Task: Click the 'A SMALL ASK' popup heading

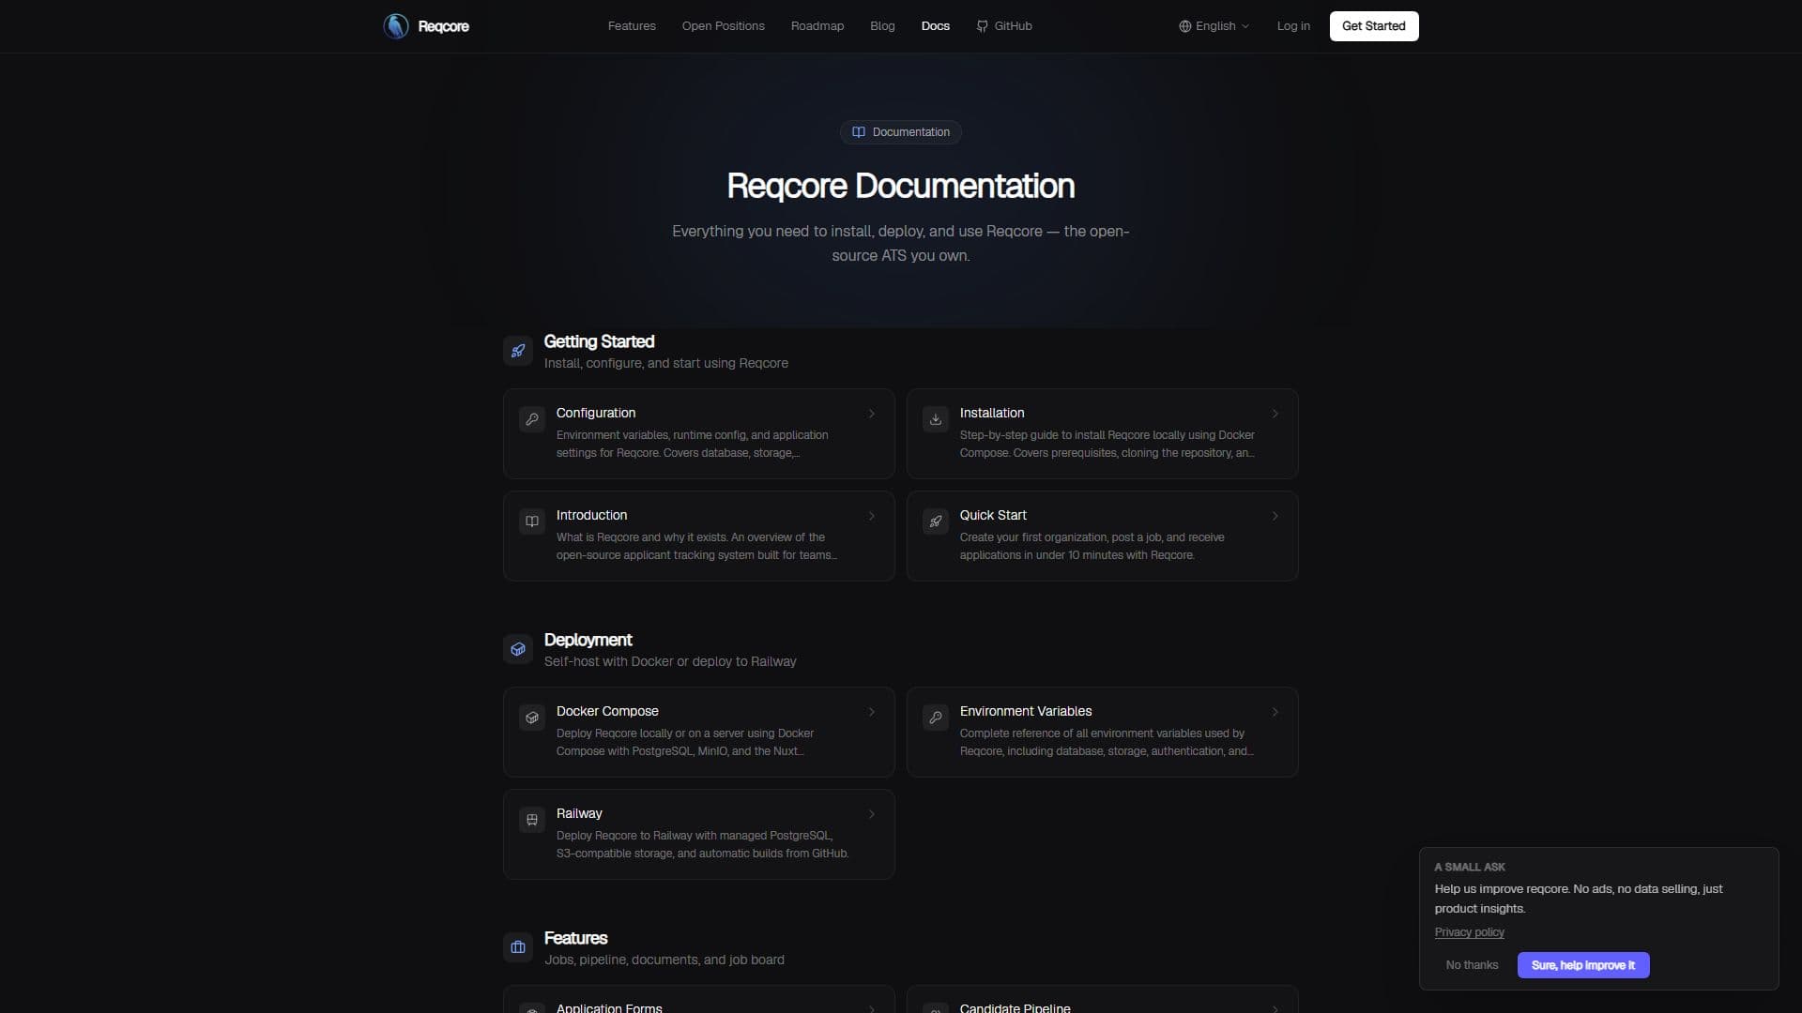Action: tap(1470, 868)
